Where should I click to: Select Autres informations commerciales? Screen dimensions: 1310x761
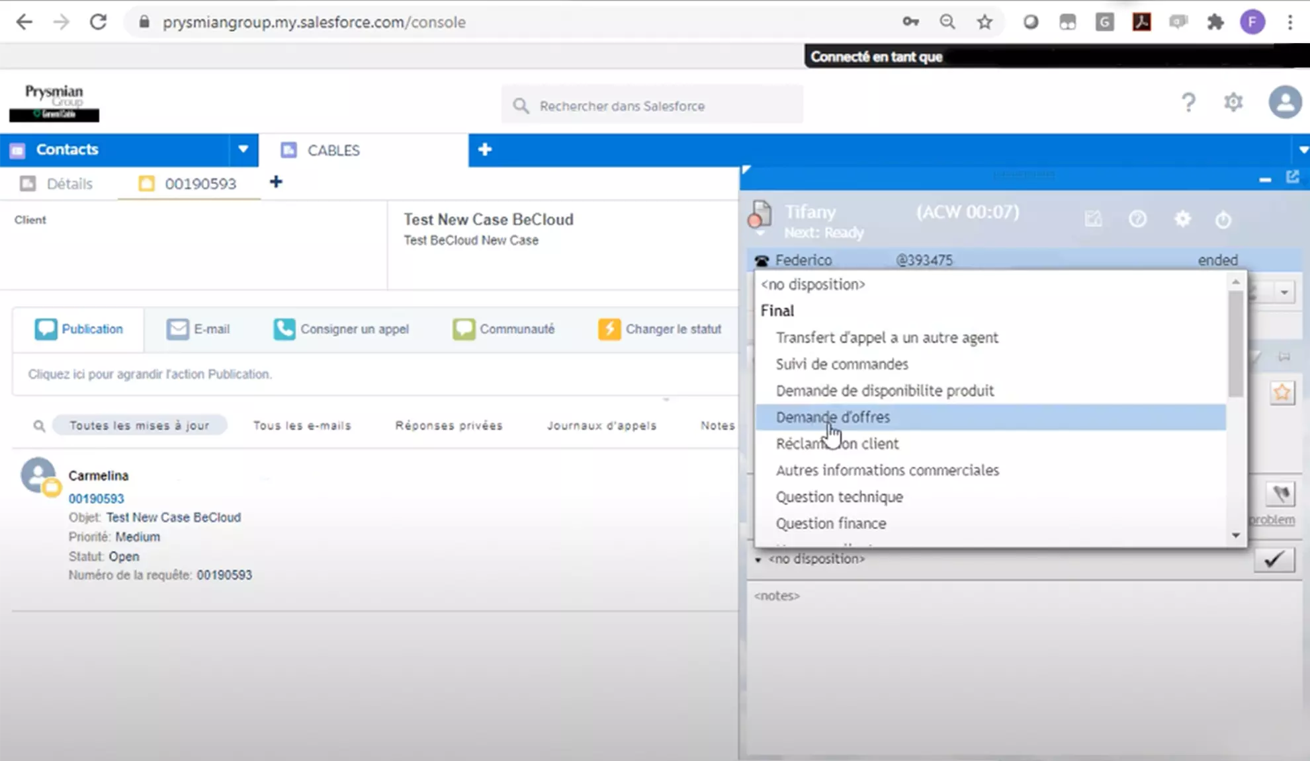point(990,470)
